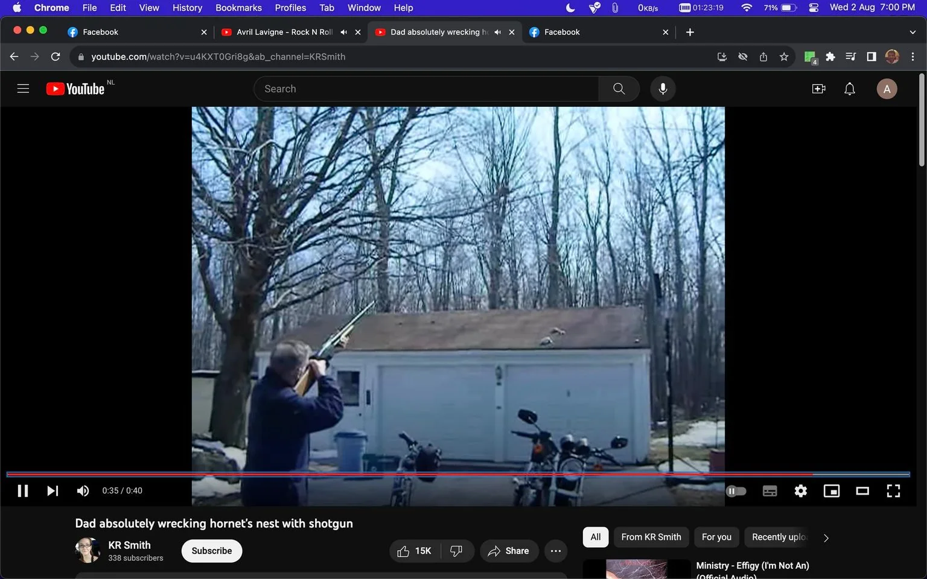Image resolution: width=927 pixels, height=579 pixels.
Task: Enter full screen mode
Action: coord(893,491)
